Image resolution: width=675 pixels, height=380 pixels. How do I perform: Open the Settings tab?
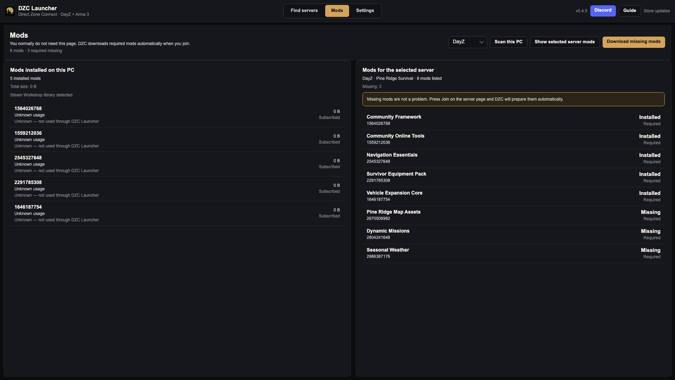tap(365, 11)
